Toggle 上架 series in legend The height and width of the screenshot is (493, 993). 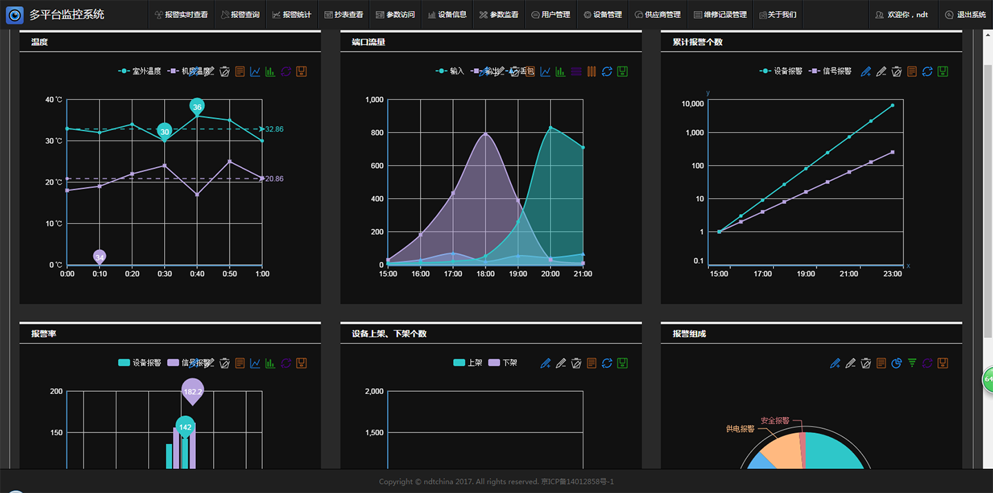coord(468,363)
